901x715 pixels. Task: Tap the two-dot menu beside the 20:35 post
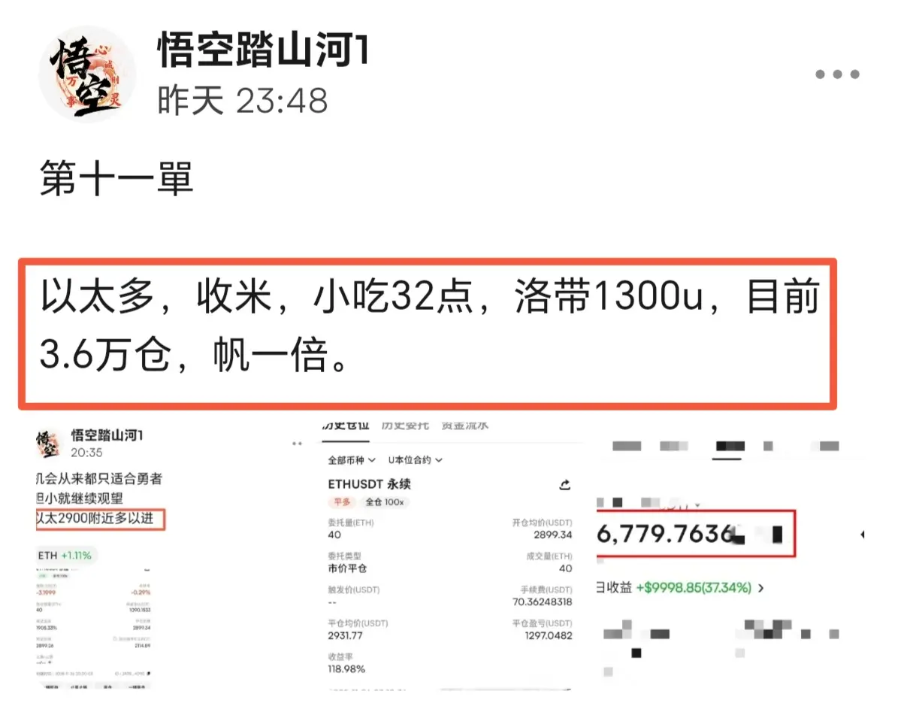click(x=297, y=444)
